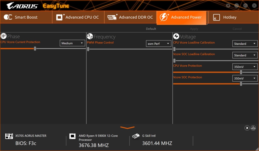Screen dimensions: 259x151
Task: Click the CPU icon beside AMD Ryzen 9
Action: pos(72,136)
